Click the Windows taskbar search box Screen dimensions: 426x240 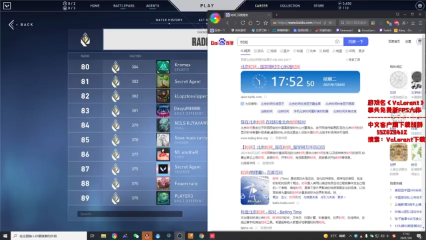[x=49, y=235]
